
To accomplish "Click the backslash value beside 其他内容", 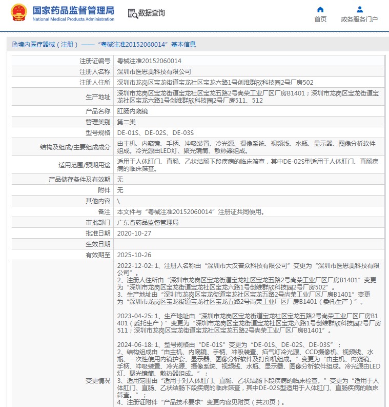I will (118, 201).
